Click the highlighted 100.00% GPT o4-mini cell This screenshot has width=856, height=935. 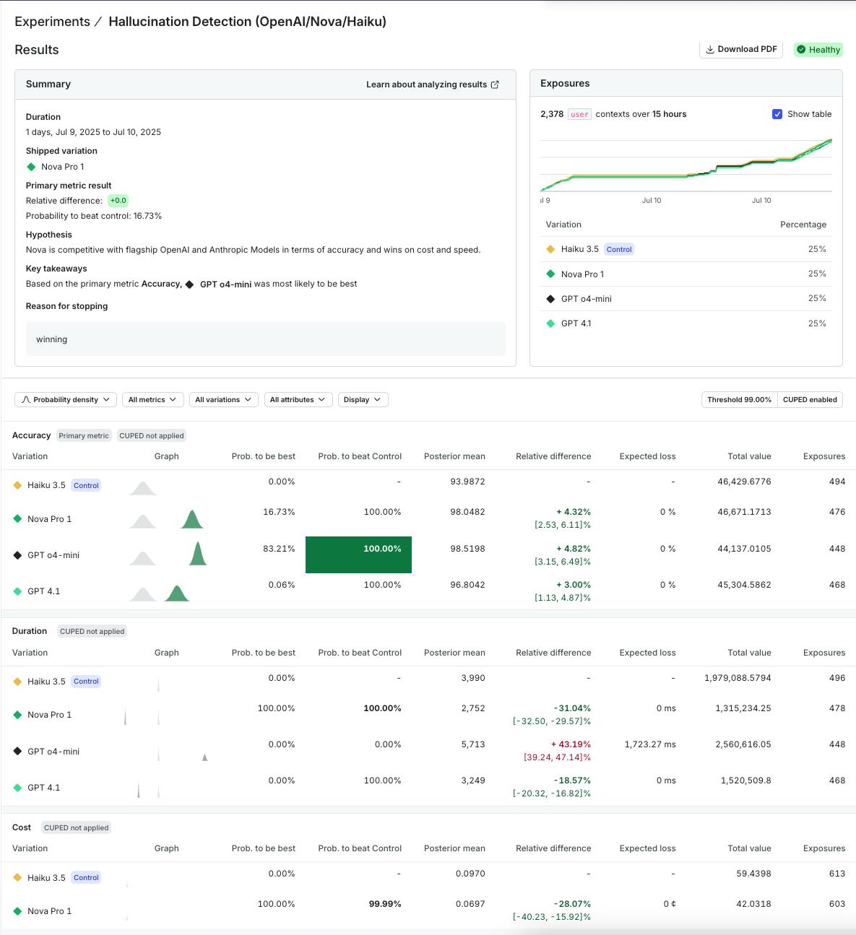coord(358,555)
